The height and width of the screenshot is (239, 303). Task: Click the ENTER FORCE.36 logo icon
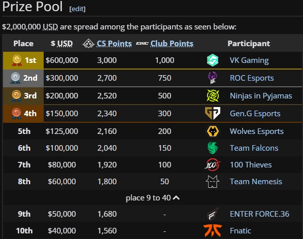coord(213,214)
